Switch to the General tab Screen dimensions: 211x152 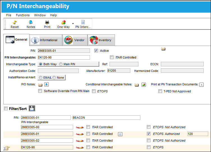coord(17,40)
